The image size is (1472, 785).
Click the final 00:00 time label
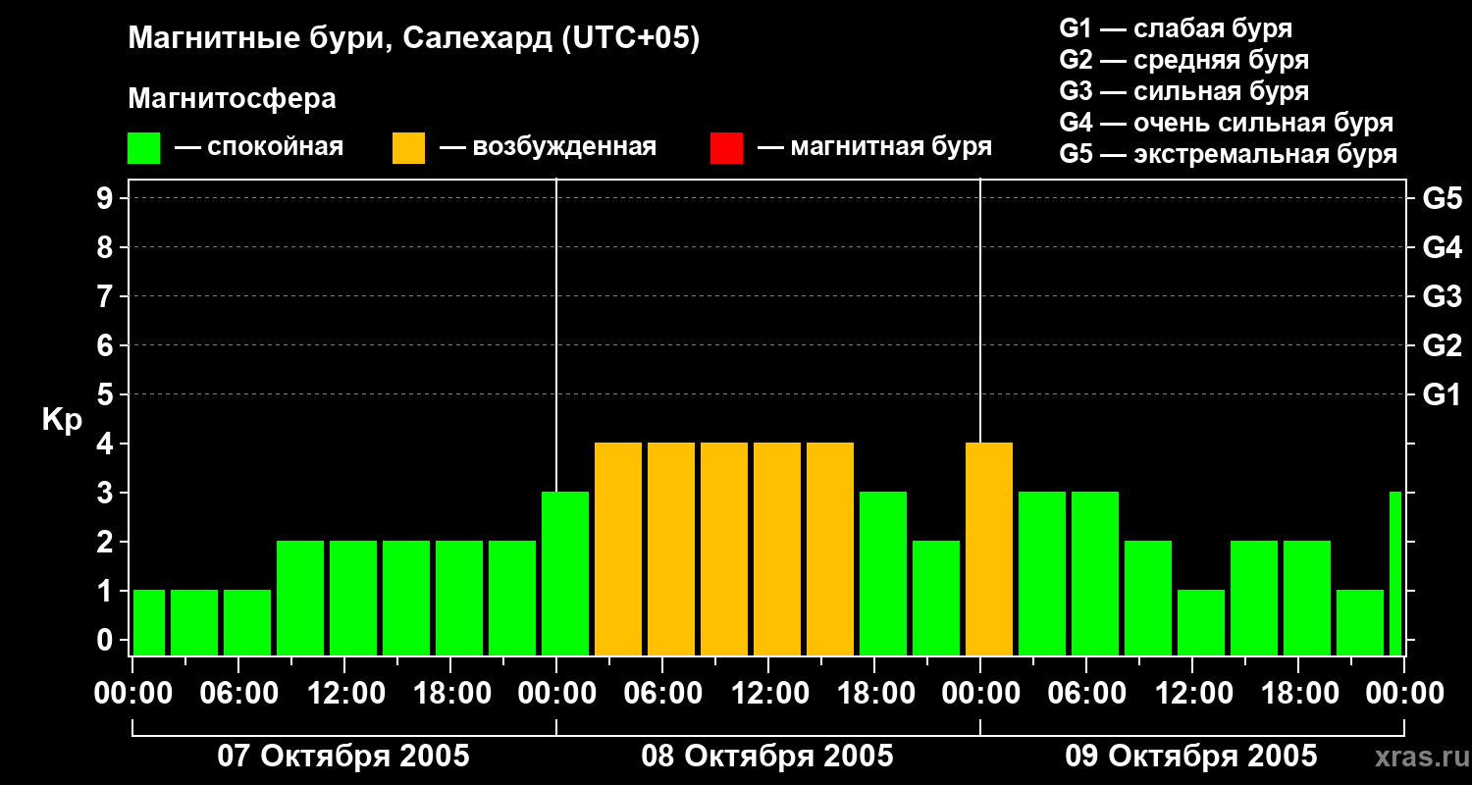click(1404, 694)
